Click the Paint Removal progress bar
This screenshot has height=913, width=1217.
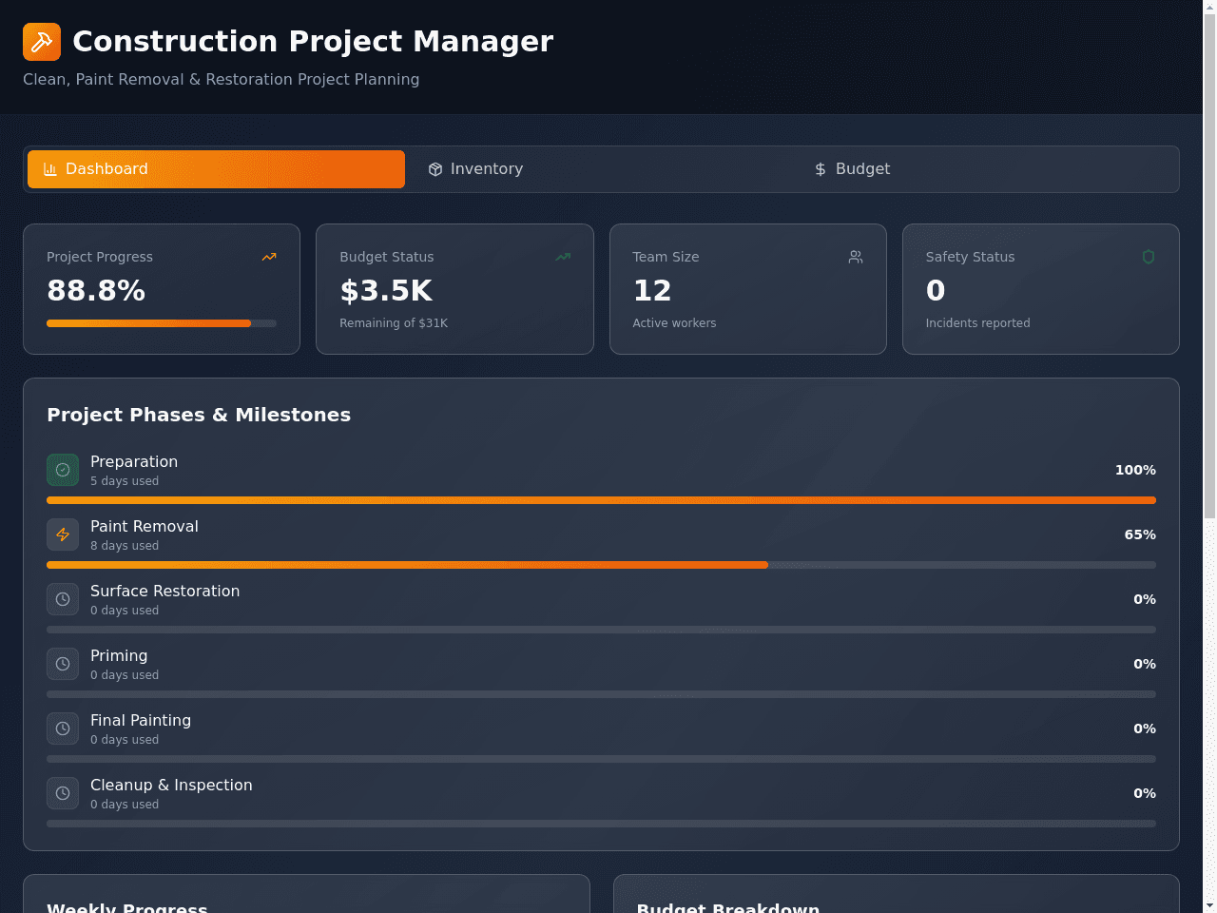[601, 565]
